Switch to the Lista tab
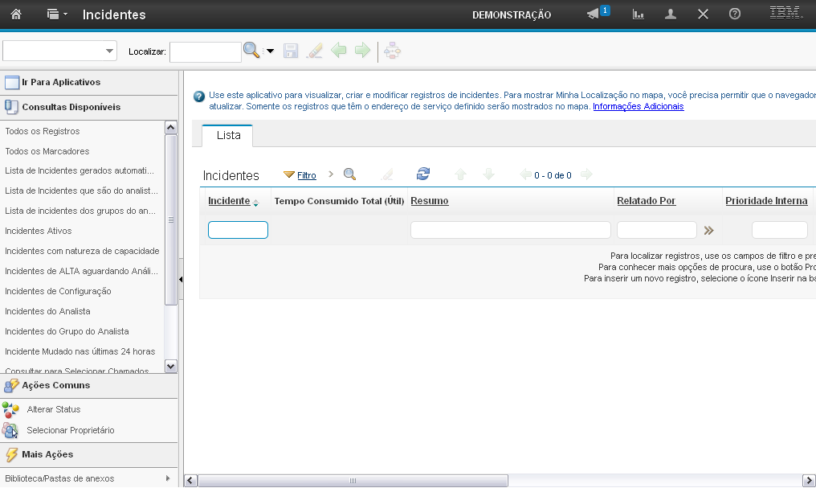 tap(228, 136)
